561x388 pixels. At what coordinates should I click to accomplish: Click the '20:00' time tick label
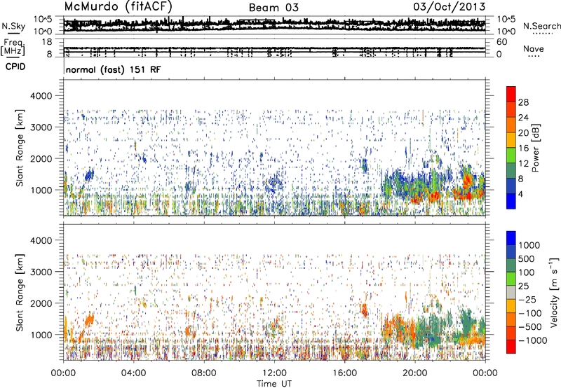click(415, 373)
